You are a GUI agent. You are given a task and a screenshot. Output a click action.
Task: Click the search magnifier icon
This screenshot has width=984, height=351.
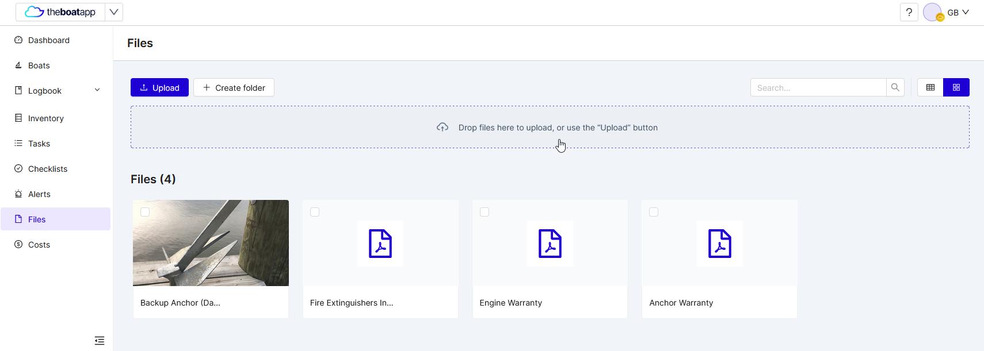(x=895, y=87)
